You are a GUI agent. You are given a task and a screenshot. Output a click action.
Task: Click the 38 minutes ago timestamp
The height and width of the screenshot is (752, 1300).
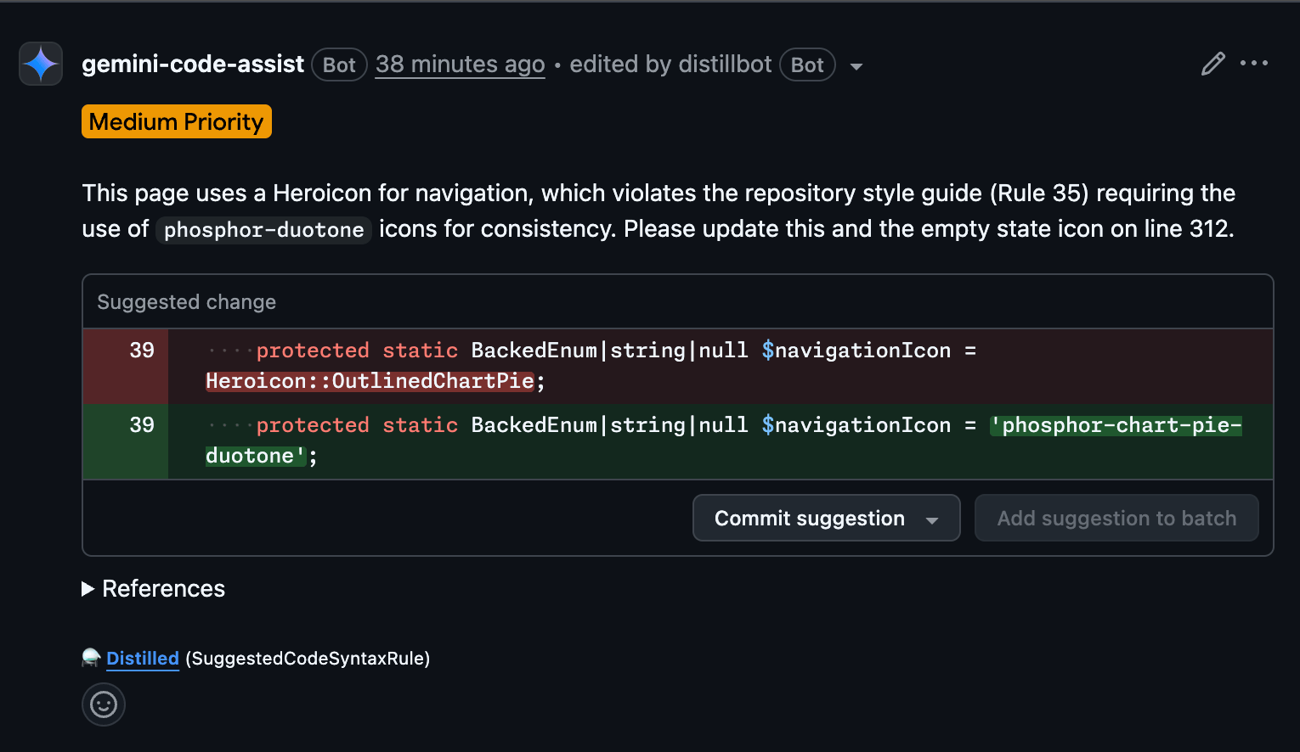point(460,65)
